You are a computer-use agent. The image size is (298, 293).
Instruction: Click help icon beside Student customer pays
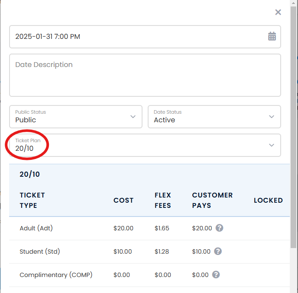(218, 251)
